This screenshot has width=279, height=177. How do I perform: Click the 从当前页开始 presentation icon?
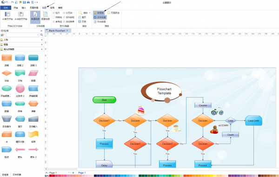pyautogui.click(x=21, y=16)
